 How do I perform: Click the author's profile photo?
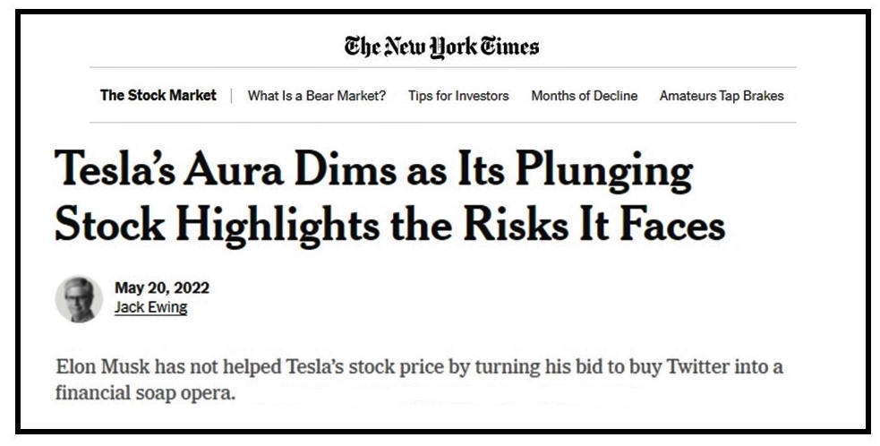click(79, 297)
